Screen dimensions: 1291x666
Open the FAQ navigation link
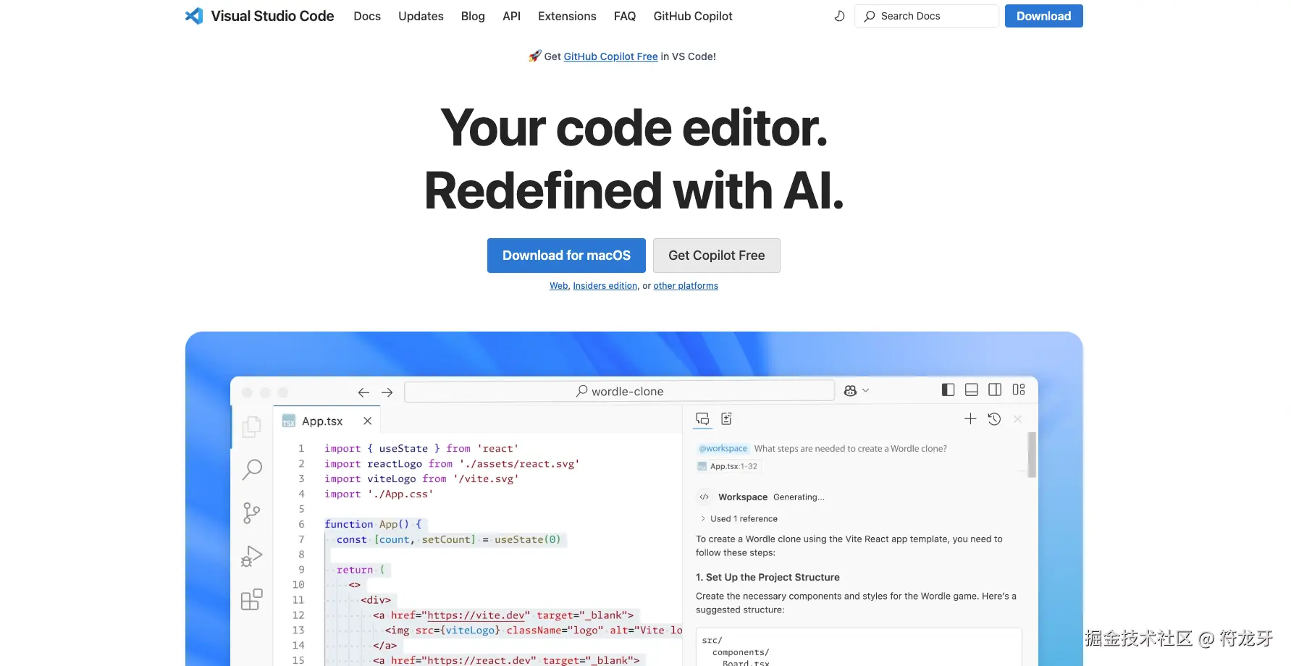pos(625,16)
